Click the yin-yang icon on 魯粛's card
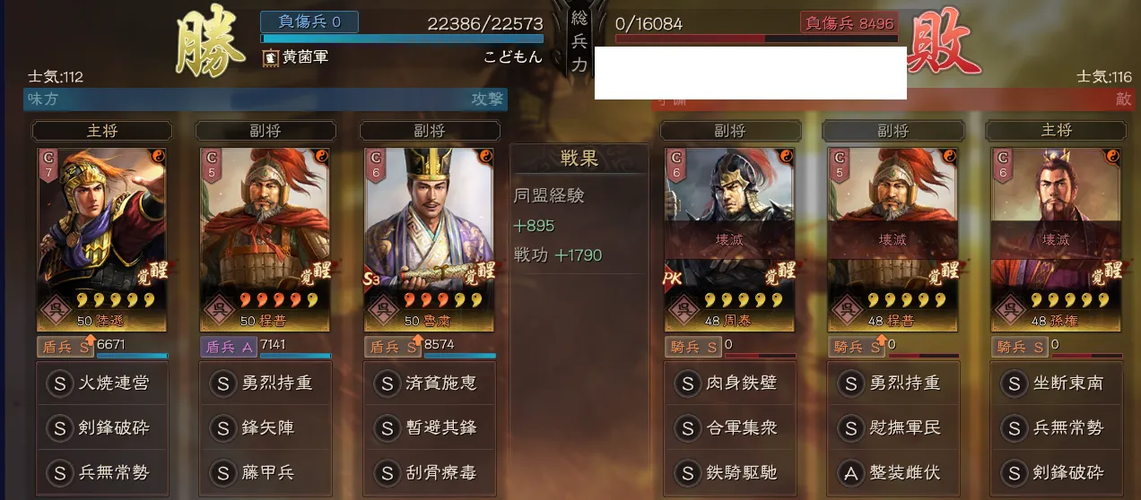The image size is (1141, 500). [x=484, y=156]
